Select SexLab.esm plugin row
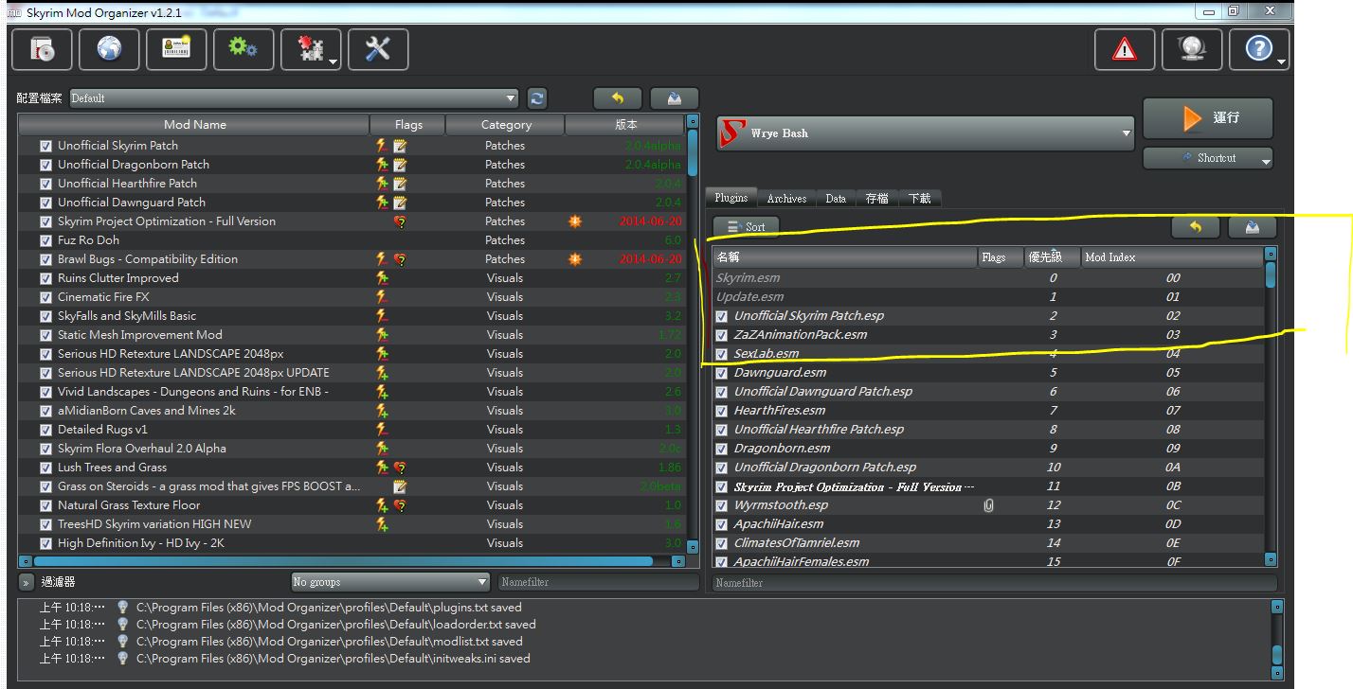Image resolution: width=1353 pixels, height=689 pixels. (x=988, y=354)
